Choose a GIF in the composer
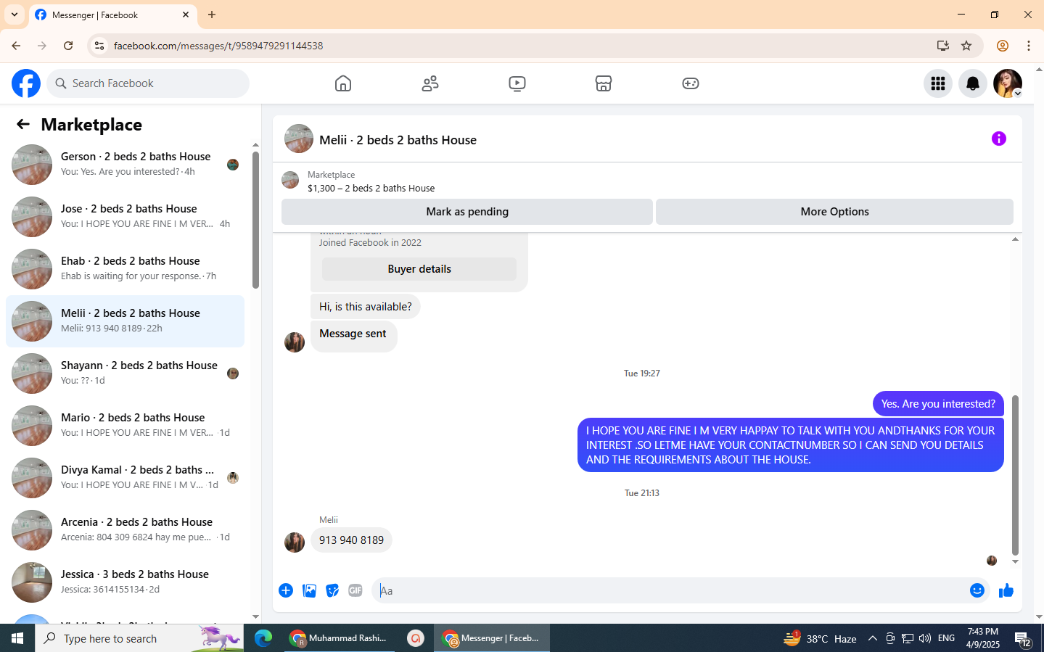Image resolution: width=1044 pixels, height=652 pixels. pyautogui.click(x=355, y=590)
